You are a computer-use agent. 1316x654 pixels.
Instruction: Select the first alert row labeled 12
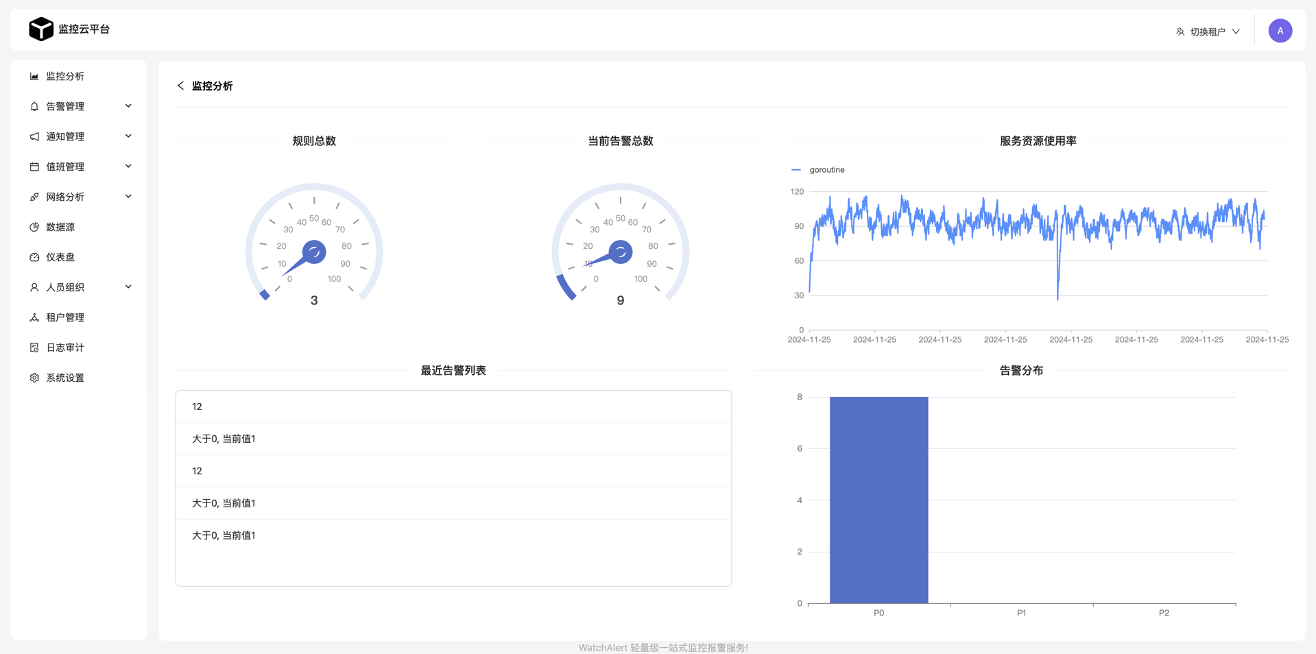tap(453, 407)
